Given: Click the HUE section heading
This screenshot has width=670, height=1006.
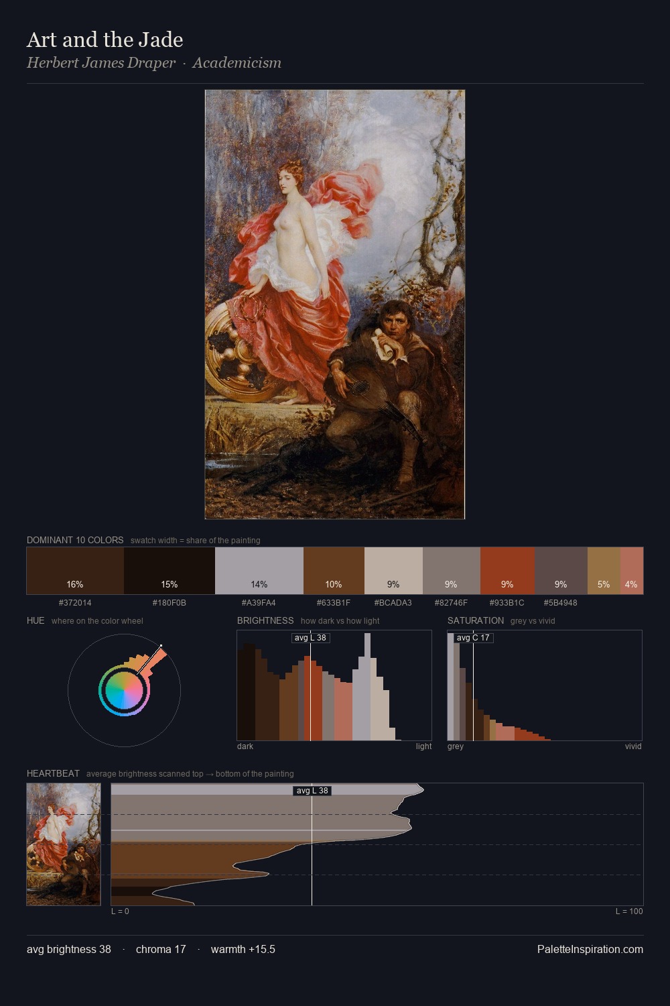Looking at the screenshot, I should pos(36,620).
